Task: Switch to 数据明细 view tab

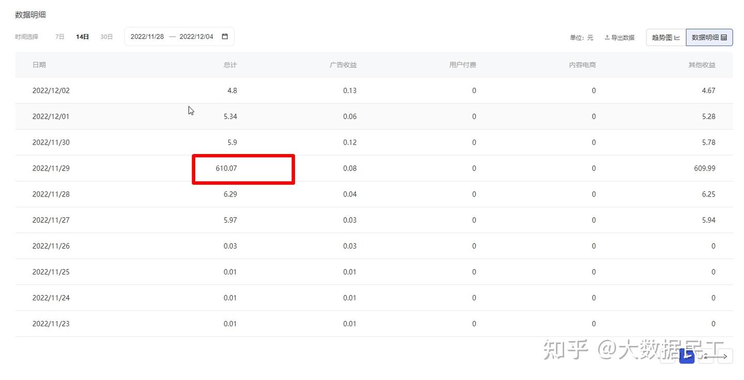Action: 709,38
